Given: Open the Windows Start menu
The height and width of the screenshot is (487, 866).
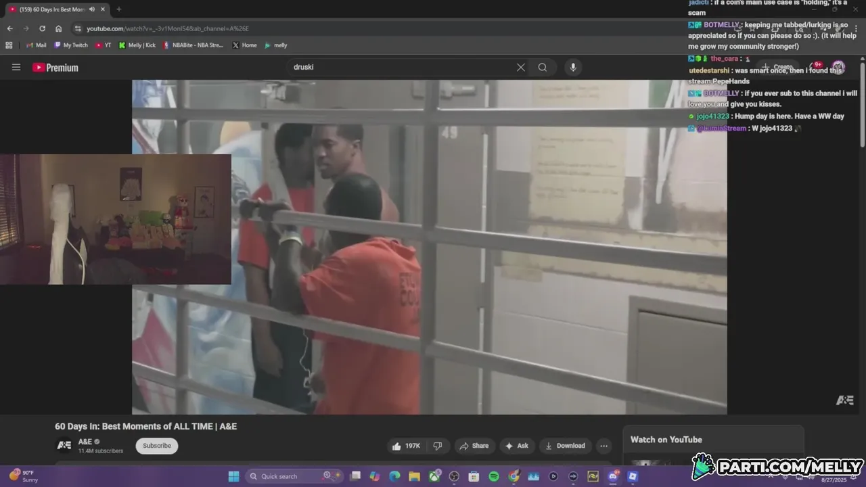Looking at the screenshot, I should click(x=233, y=476).
